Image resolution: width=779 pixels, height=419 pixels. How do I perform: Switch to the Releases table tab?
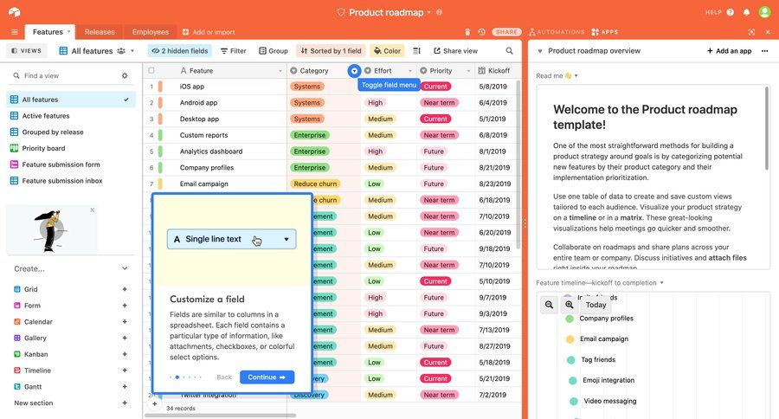[100, 32]
